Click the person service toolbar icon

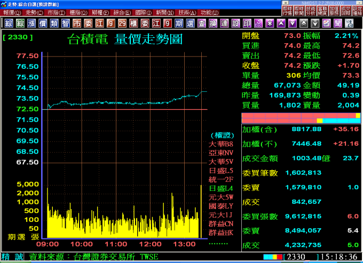349,23
